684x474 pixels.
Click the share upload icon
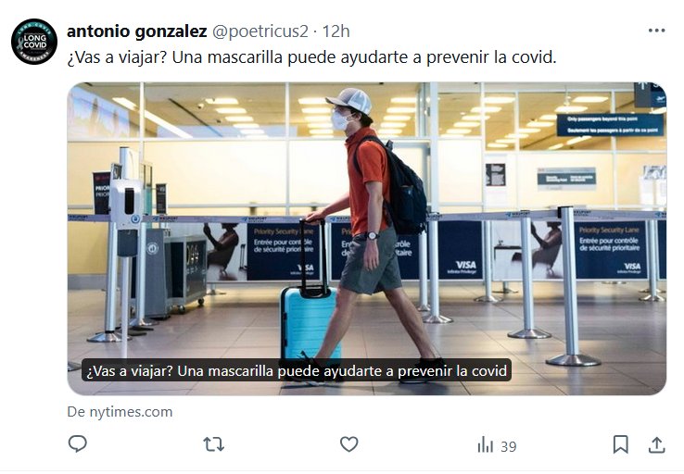click(656, 444)
